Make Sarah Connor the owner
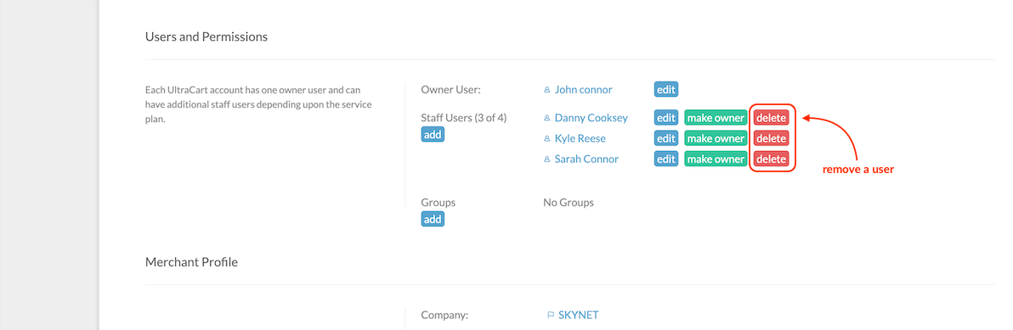This screenshot has height=330, width=1013. click(716, 159)
